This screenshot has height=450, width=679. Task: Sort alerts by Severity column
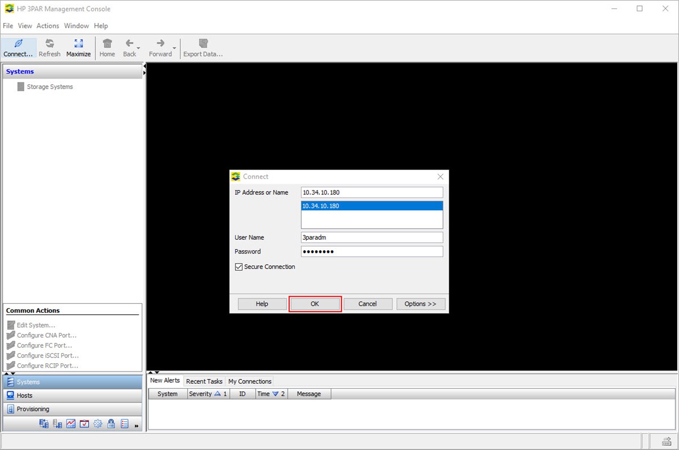point(208,394)
